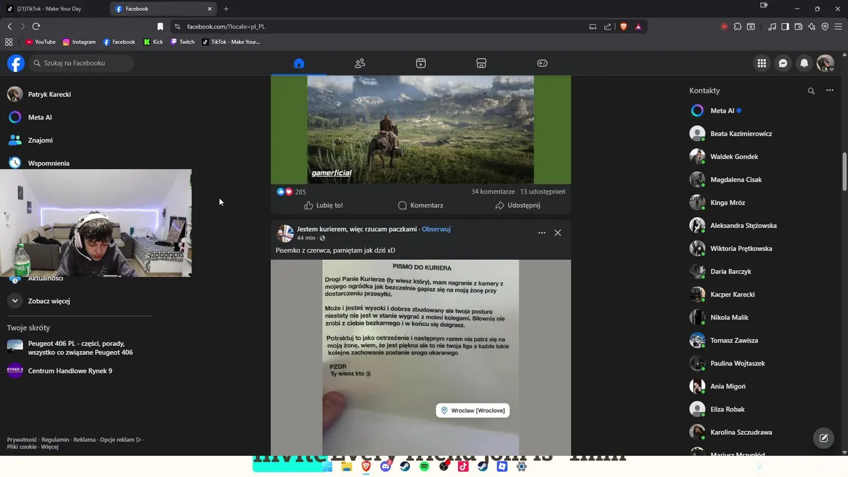
Task: Open the Twitch bookmark
Action: 183,42
